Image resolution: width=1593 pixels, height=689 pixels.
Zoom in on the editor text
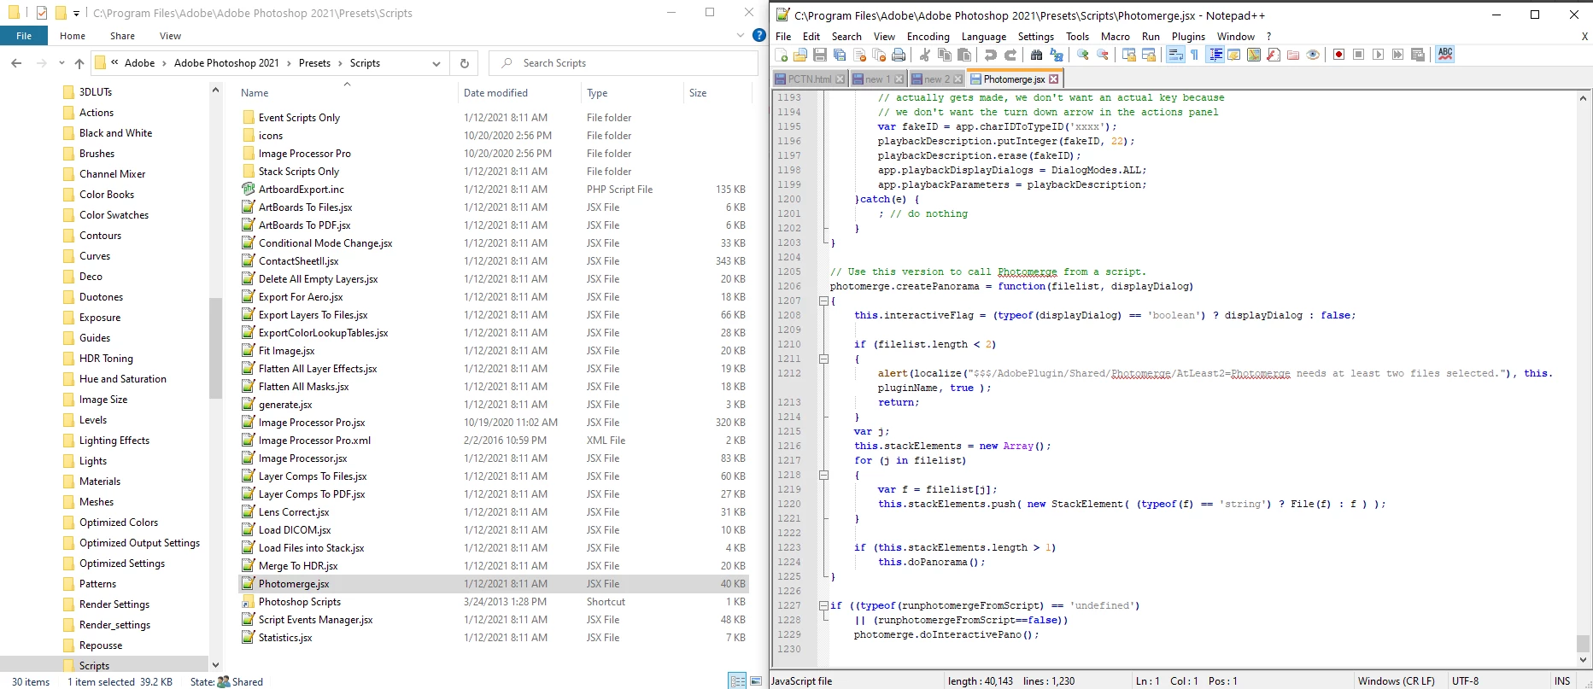point(1083,55)
